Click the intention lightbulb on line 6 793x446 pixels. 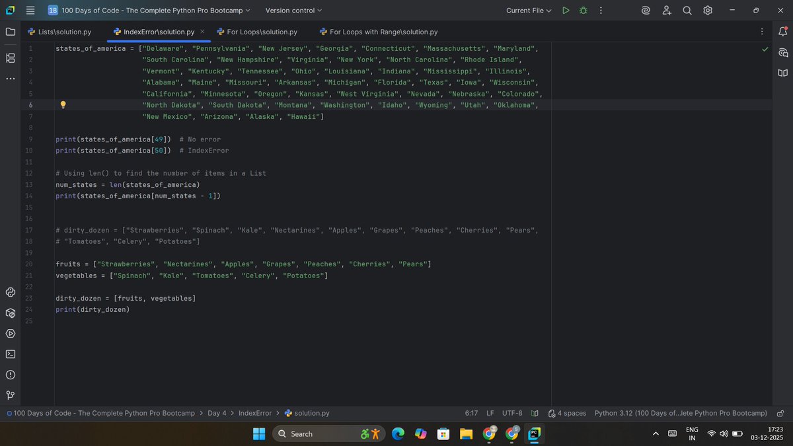tap(63, 104)
